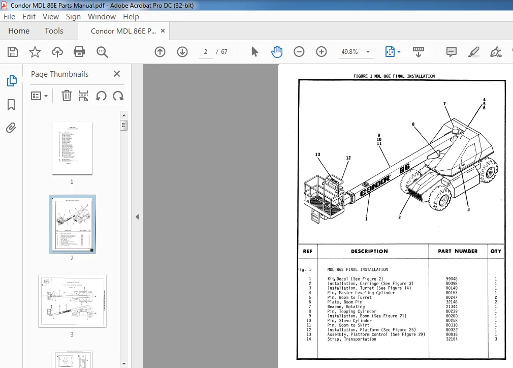
Task: Zoom out with the minus icon
Action: [299, 52]
